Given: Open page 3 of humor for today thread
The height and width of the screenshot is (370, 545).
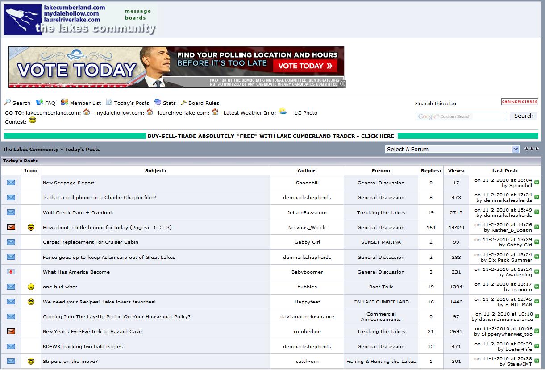Looking at the screenshot, I should pyautogui.click(x=168, y=227).
